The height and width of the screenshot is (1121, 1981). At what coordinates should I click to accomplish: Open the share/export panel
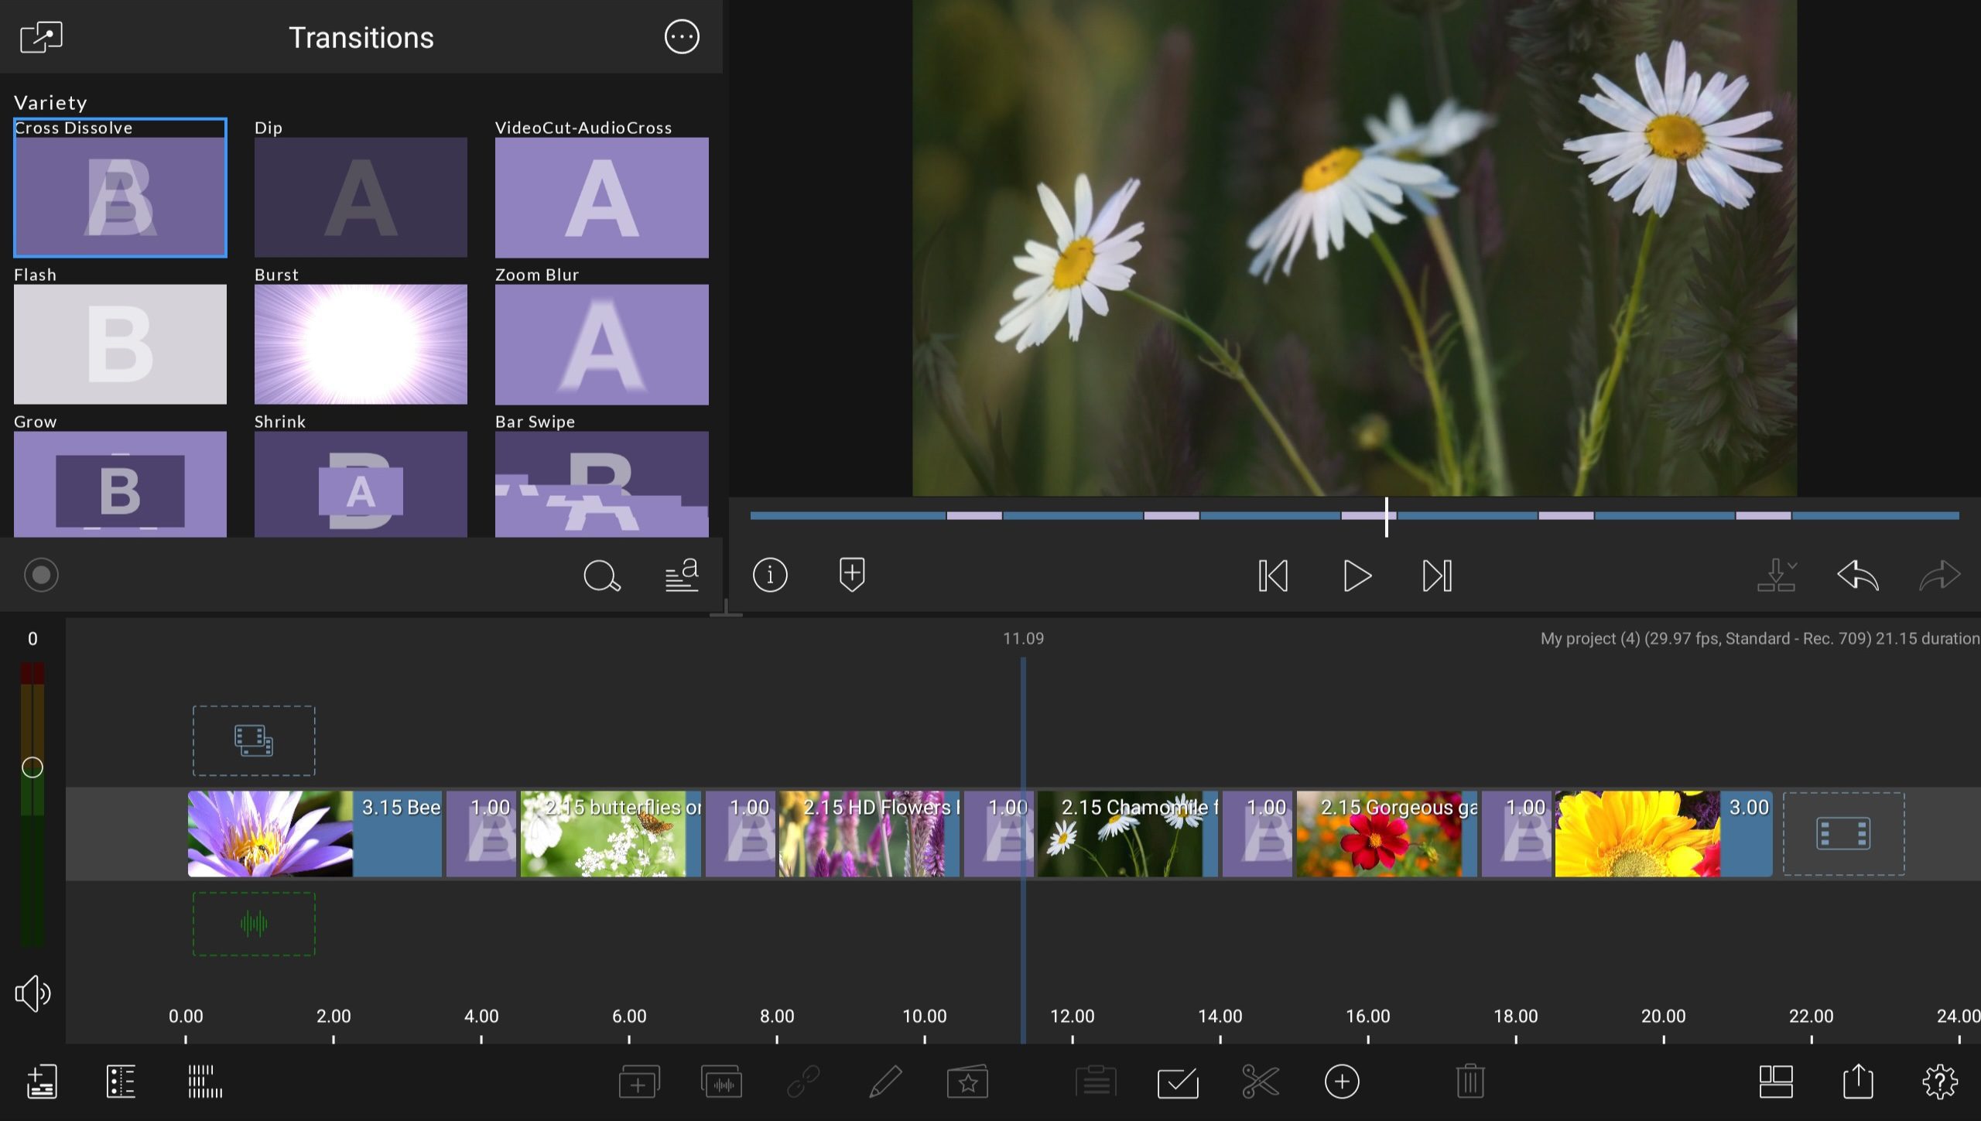click(1859, 1082)
